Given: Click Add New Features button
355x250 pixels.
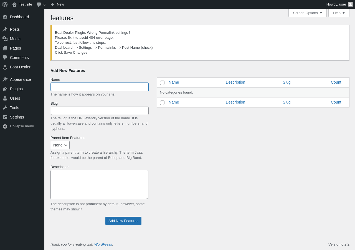Looking at the screenshot, I should pyautogui.click(x=123, y=221).
